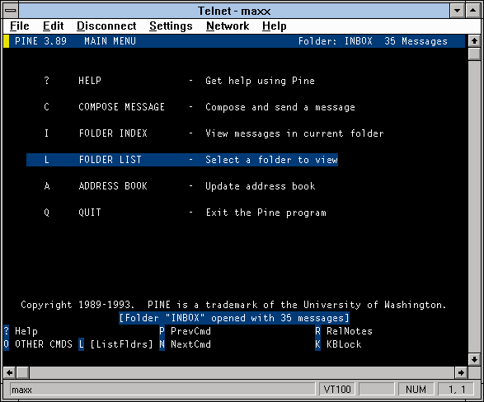Open the Edit menu
The image size is (484, 402).
[x=53, y=26]
